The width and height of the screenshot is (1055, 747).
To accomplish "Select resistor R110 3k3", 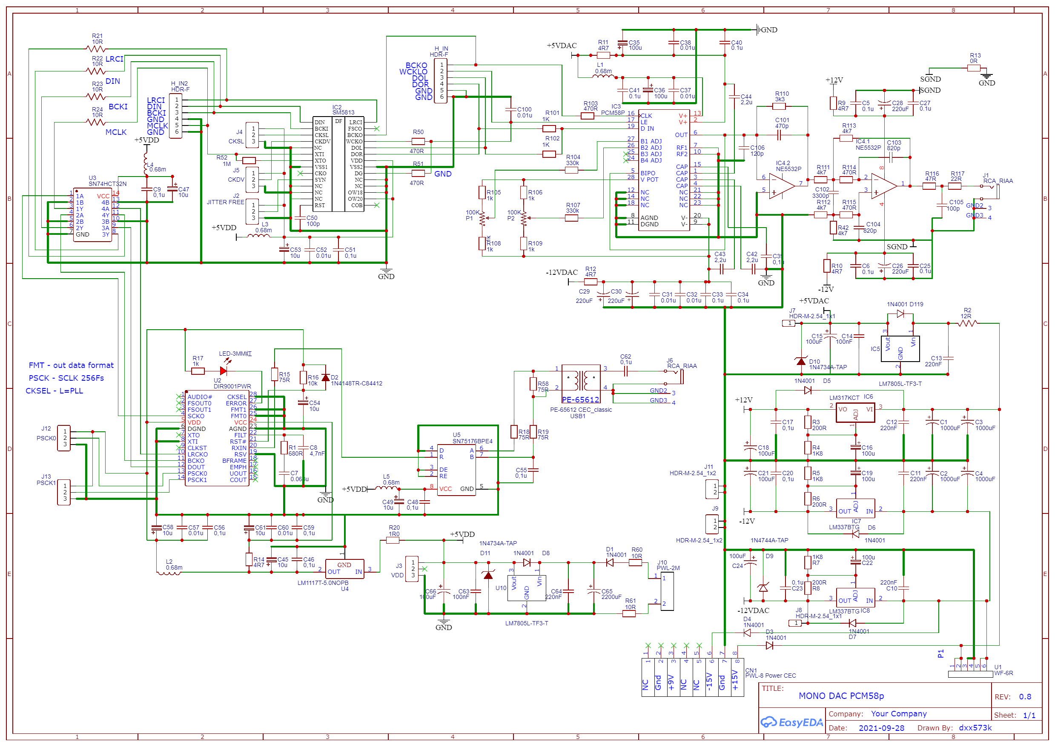I will pos(778,106).
